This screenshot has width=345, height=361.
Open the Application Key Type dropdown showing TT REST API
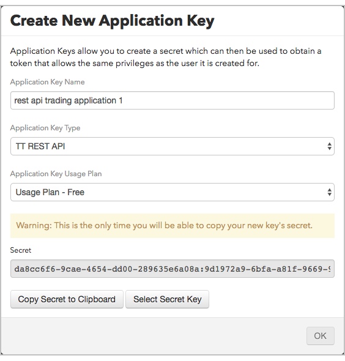pyautogui.click(x=172, y=146)
